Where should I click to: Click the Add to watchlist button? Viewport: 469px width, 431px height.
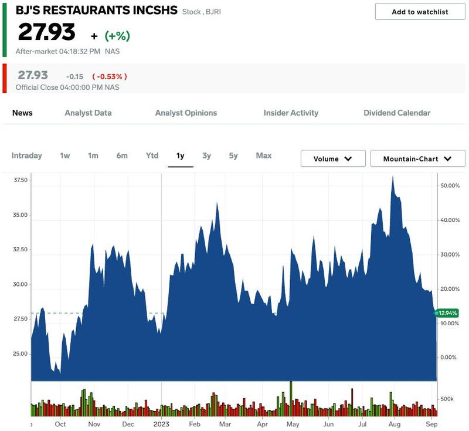click(420, 12)
